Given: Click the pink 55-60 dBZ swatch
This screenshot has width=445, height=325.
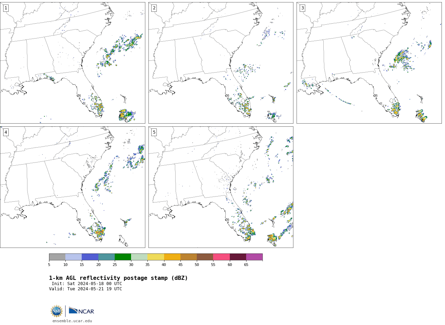Looking at the screenshot, I should click(221, 257).
